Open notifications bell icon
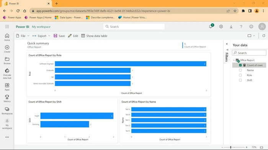The width and height of the screenshot is (268, 150). [x=211, y=26]
